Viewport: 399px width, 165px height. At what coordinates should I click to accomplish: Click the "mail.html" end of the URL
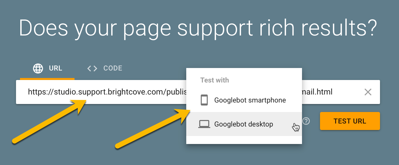click(x=317, y=92)
